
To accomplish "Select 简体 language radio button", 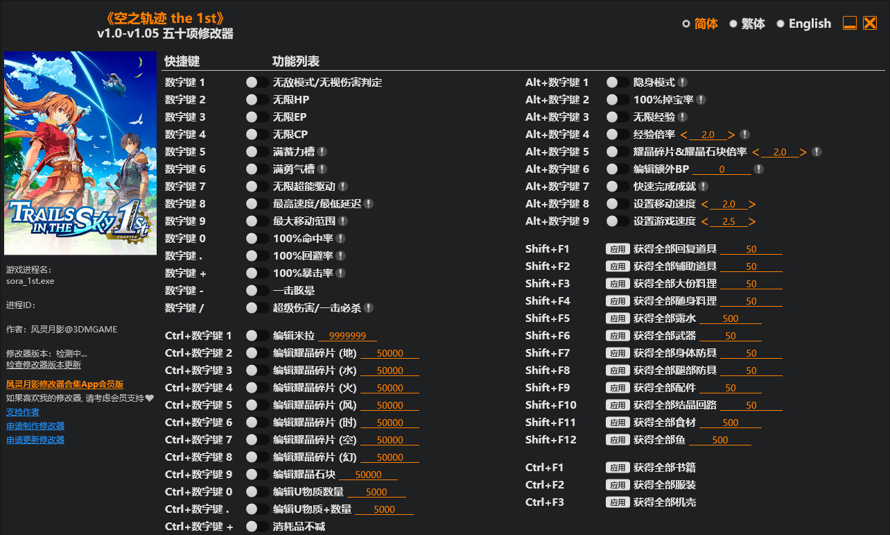I will 686,24.
